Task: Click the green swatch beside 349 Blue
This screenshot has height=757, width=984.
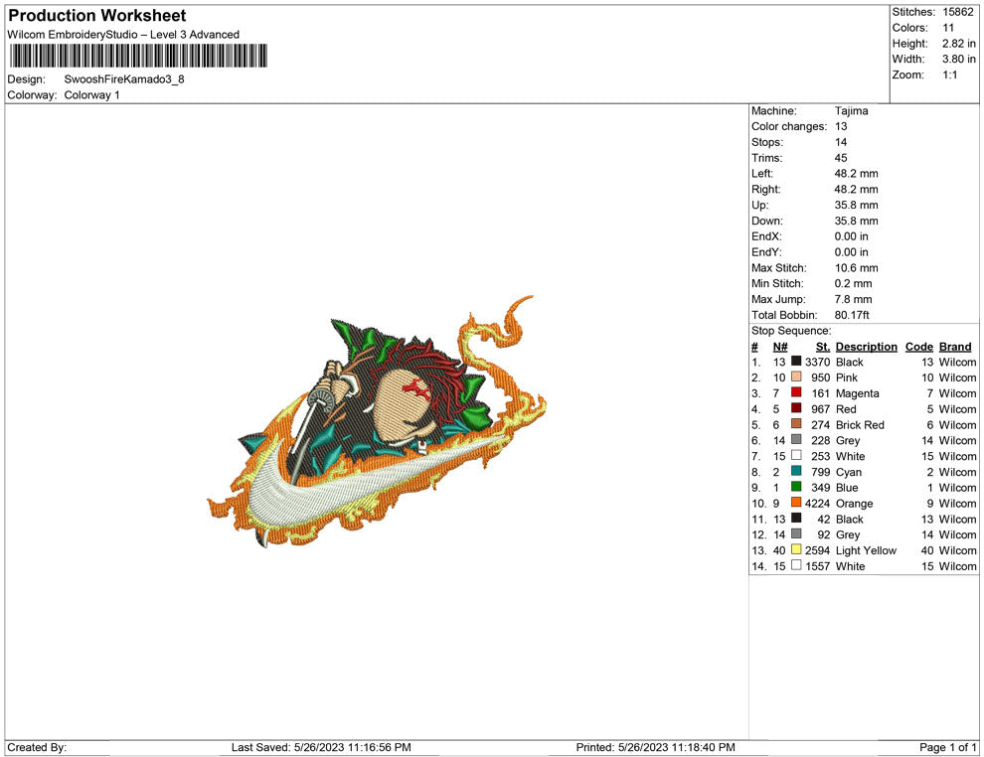Action: 796,487
